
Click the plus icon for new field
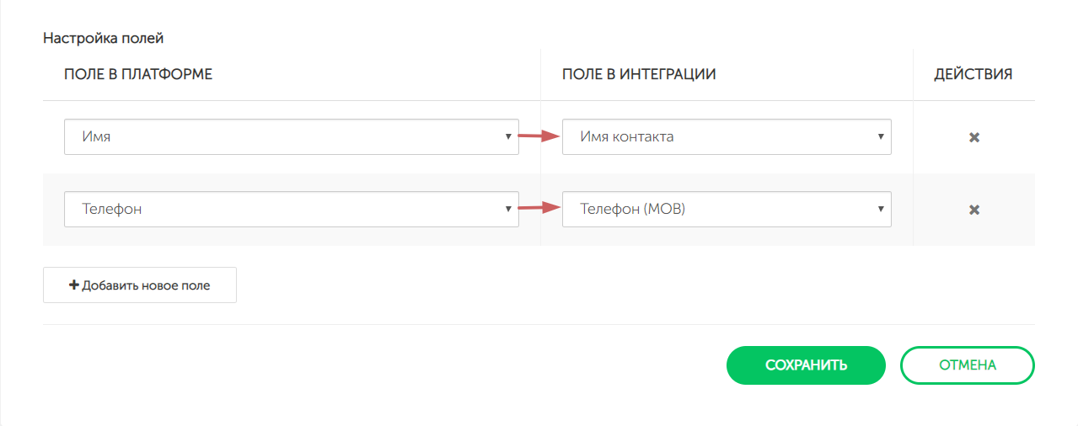(73, 285)
